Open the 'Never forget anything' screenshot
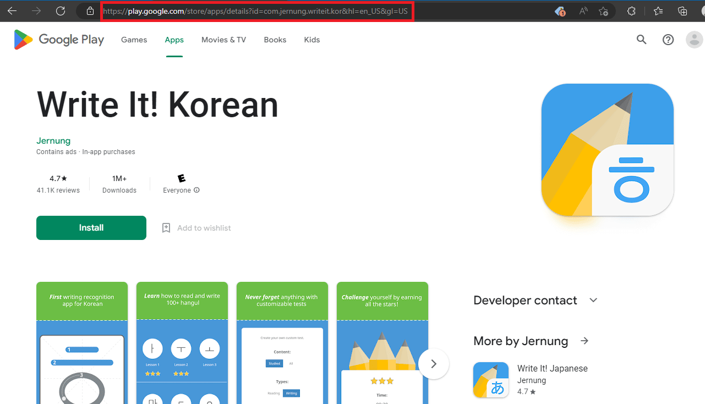The width and height of the screenshot is (705, 404). 282,343
